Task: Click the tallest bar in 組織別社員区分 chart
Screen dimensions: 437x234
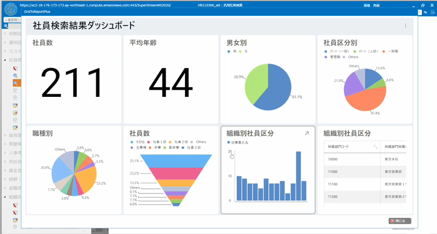Action: [x=298, y=176]
